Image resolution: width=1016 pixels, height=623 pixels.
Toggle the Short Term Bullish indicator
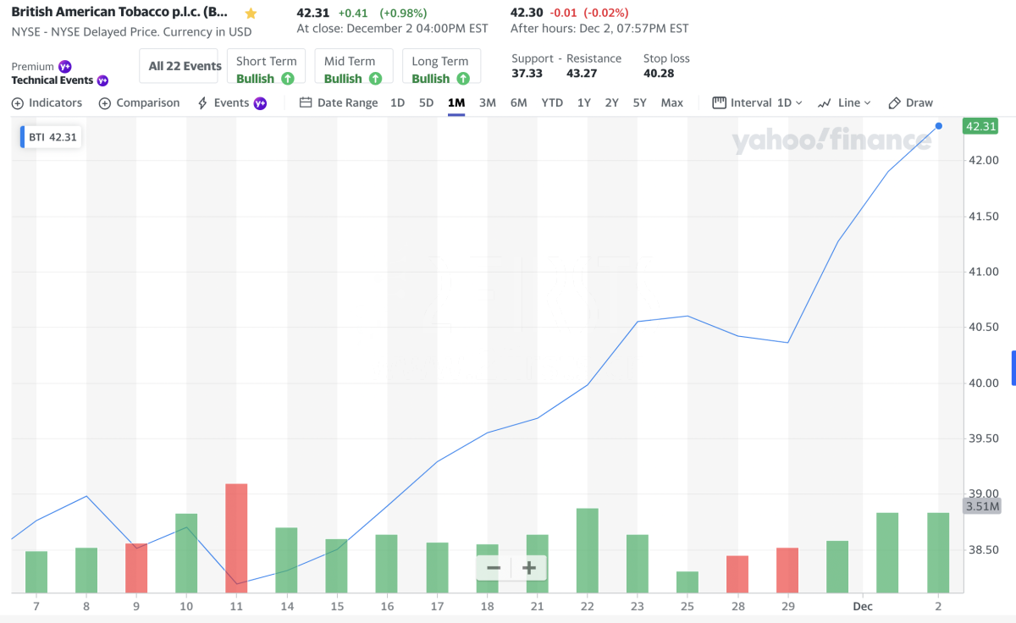(x=266, y=69)
